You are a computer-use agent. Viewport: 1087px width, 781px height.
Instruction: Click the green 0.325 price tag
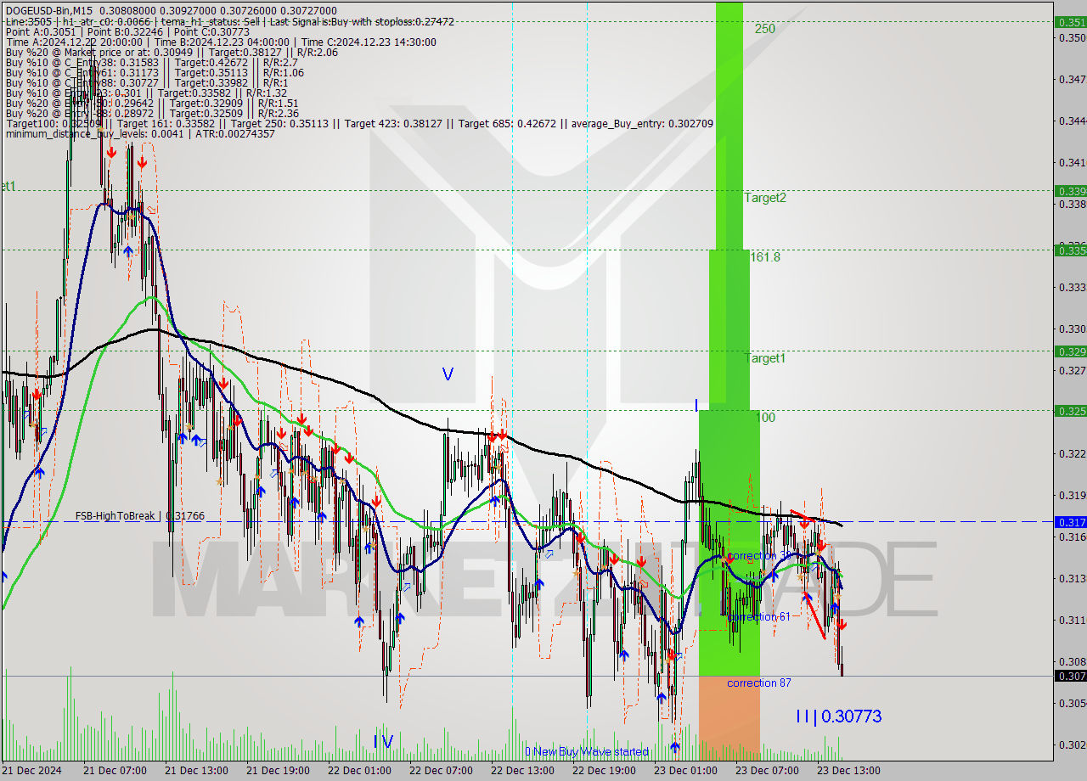(1070, 411)
